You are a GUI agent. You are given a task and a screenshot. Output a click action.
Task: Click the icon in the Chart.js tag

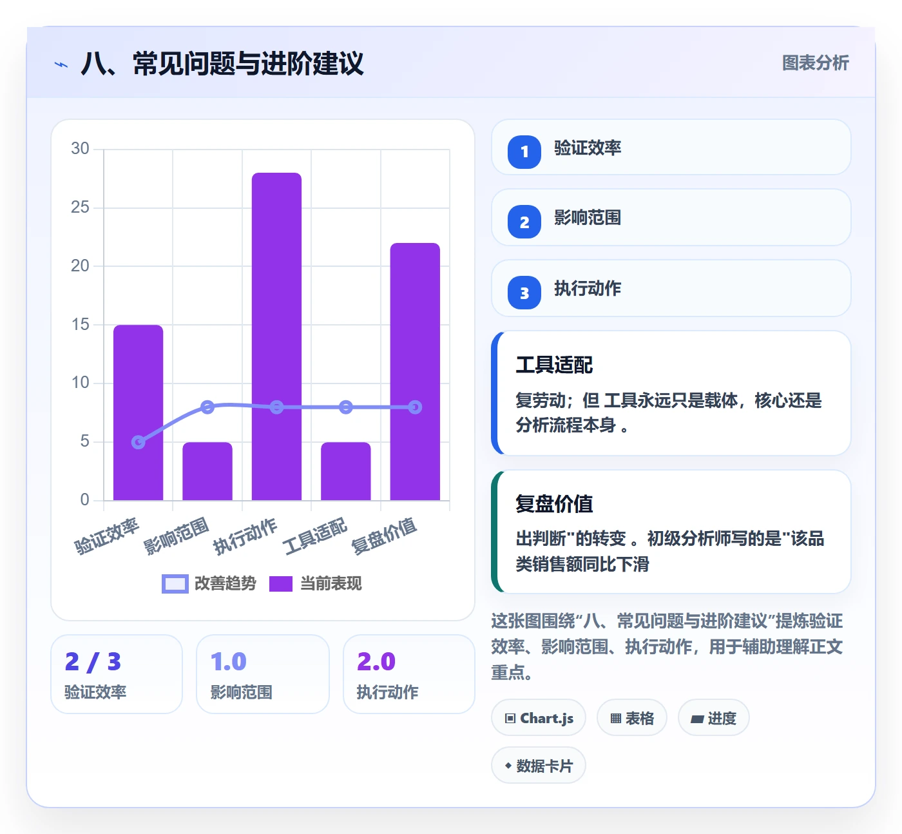click(510, 718)
